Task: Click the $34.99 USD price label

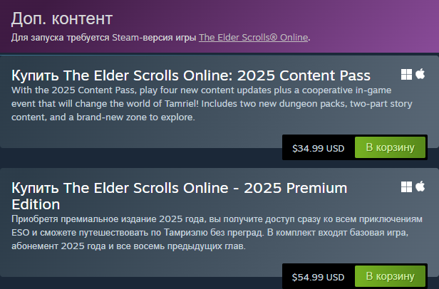Action: [319, 148]
